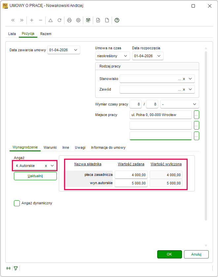Click the vertical scrollbar of the form
Image resolution: width=218 pixels, height=277 pixels.
tap(206, 136)
